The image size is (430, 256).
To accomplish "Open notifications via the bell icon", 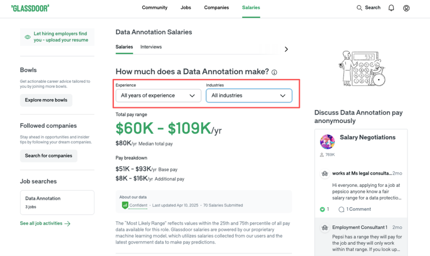I will click(x=391, y=8).
